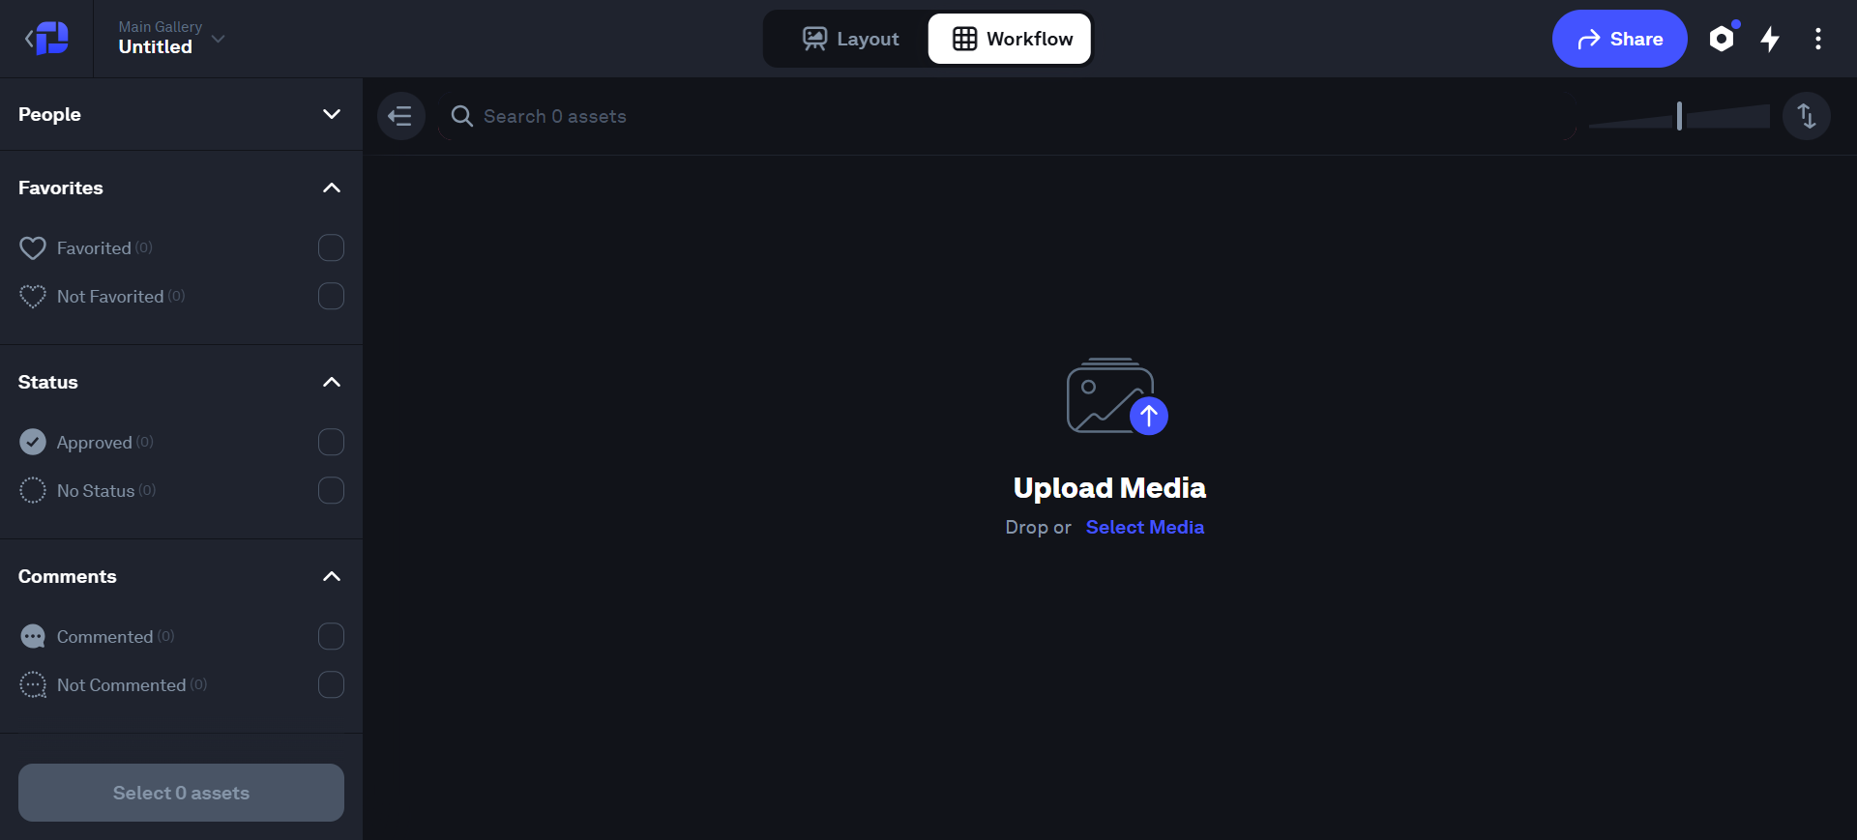Viewport: 1857px width, 840px height.
Task: Expand the People section
Action: pyautogui.click(x=332, y=114)
